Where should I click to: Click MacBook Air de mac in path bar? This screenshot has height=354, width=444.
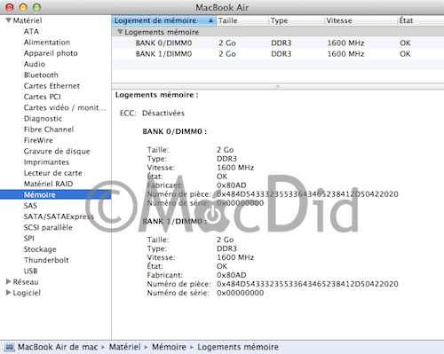point(58,347)
